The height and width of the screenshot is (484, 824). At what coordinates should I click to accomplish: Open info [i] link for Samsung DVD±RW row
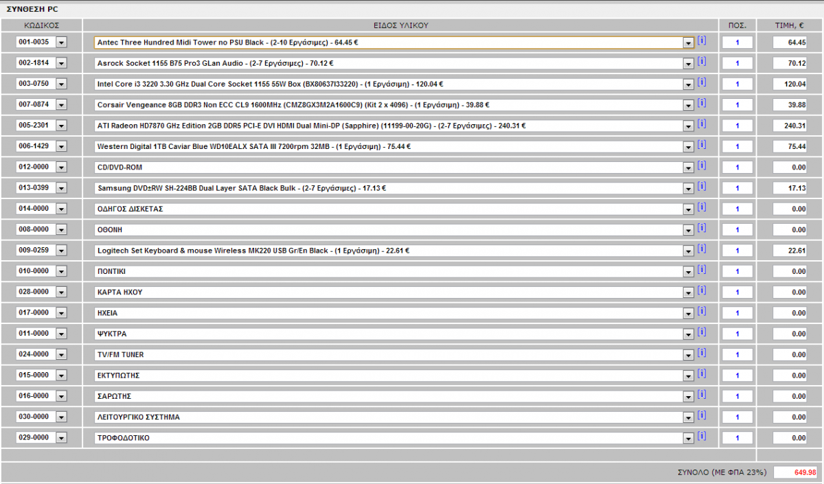click(x=701, y=186)
